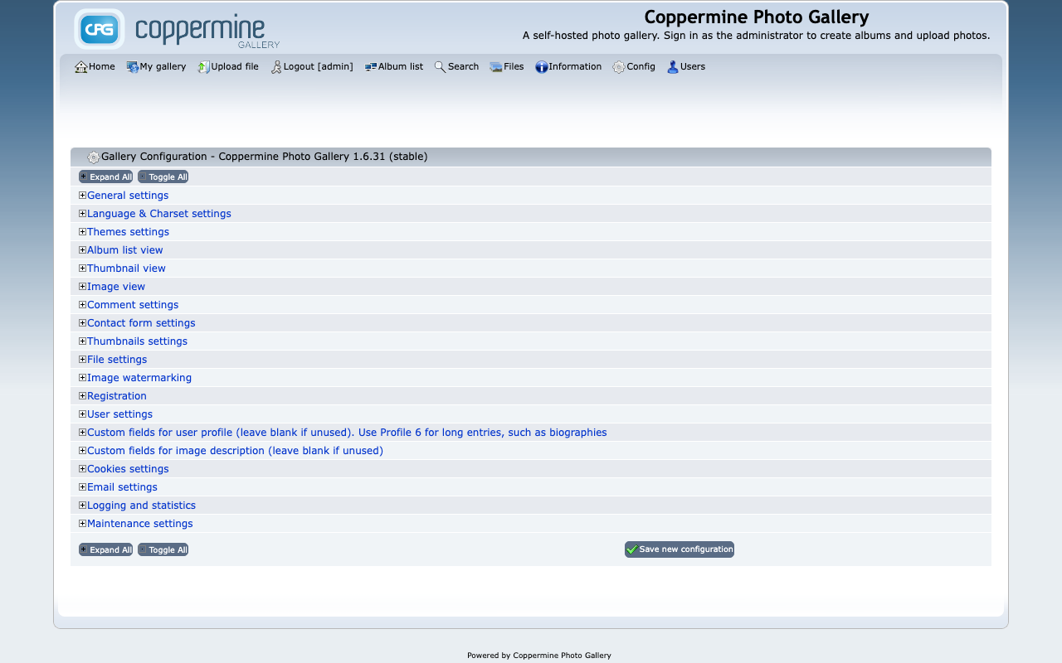Click the bottom Toggle All button

[163, 549]
